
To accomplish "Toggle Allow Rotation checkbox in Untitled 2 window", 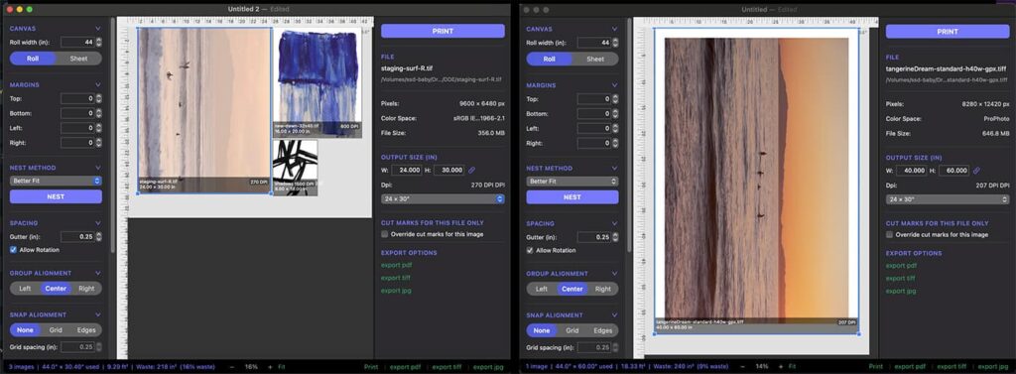I will (13, 250).
